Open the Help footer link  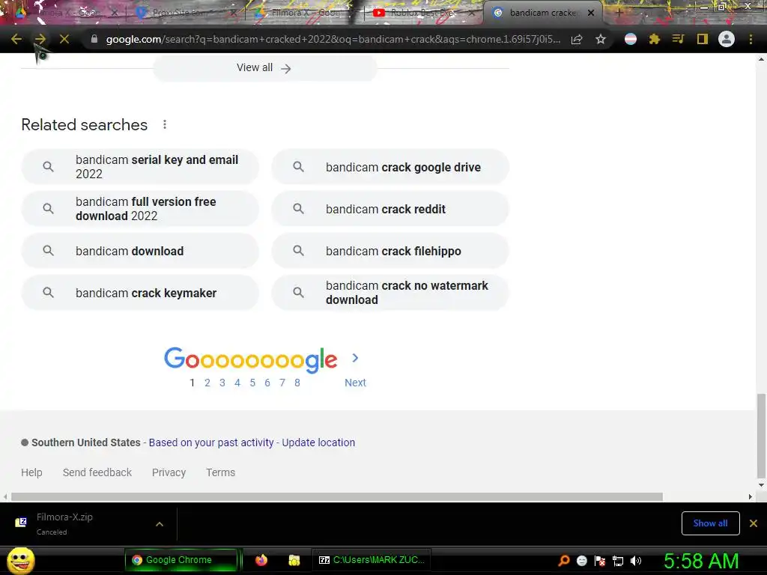(x=31, y=472)
